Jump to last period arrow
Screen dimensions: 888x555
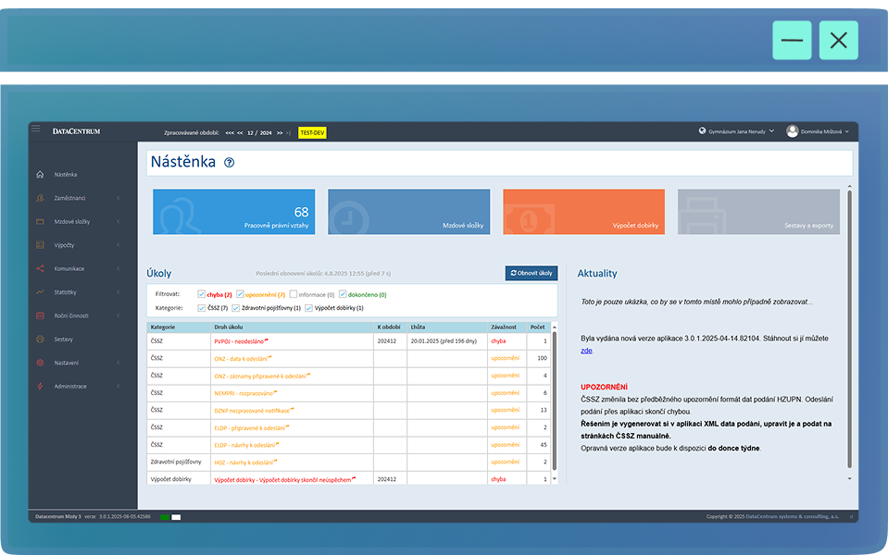[x=288, y=133]
